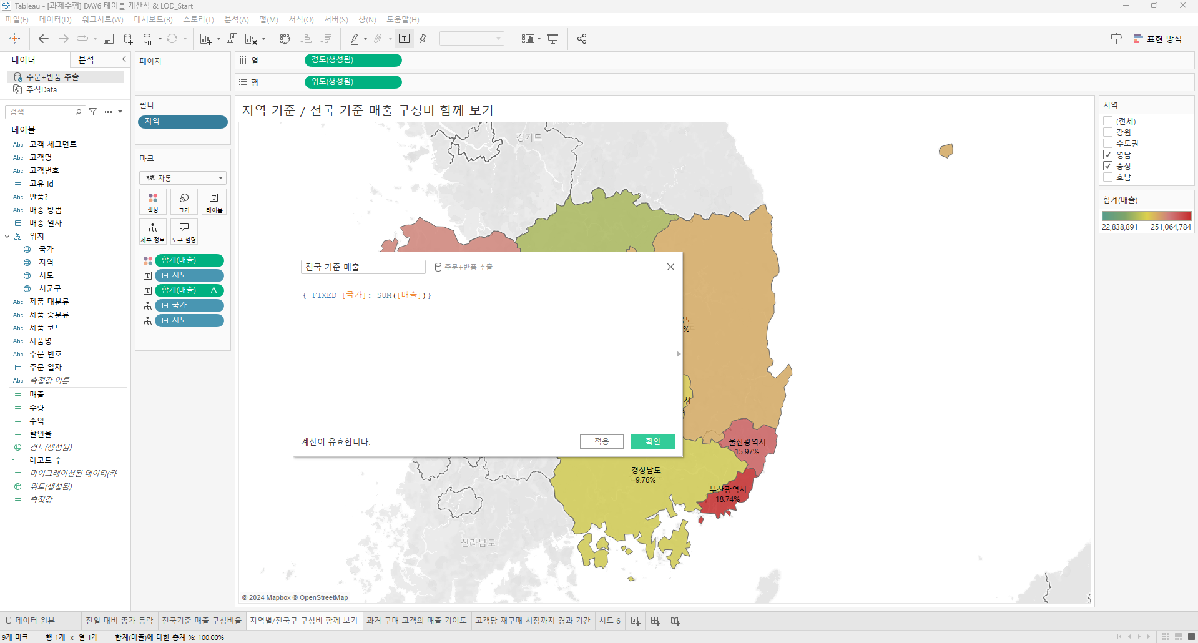Uncheck the 영남 region checkbox

[x=1108, y=155]
